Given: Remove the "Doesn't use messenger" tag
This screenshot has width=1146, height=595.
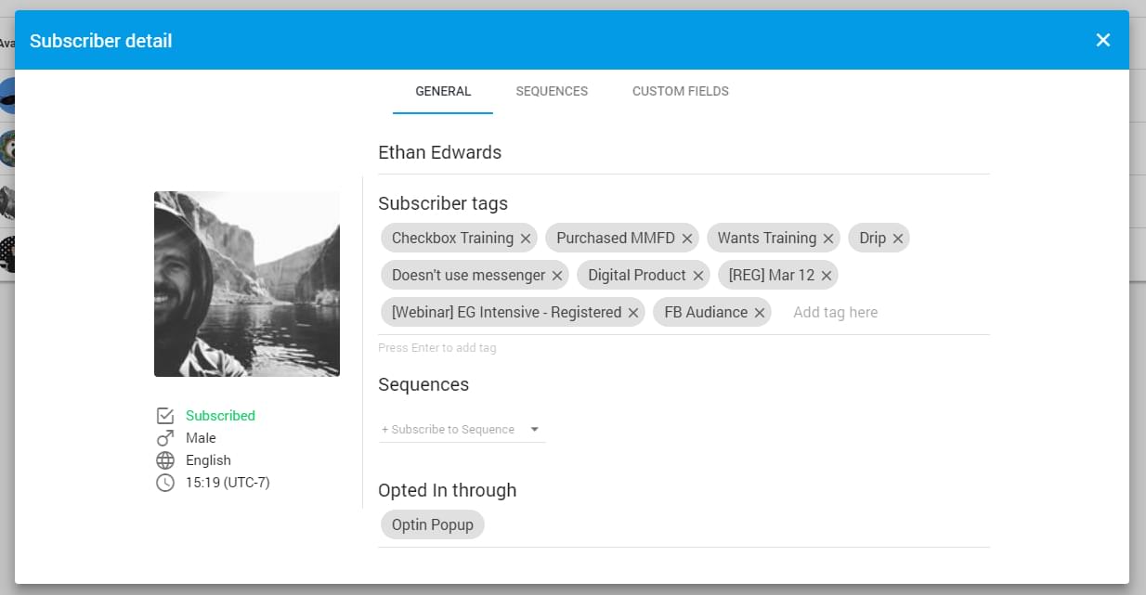Looking at the screenshot, I should pos(555,275).
